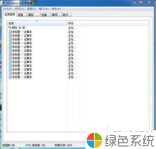Image resolution: width=156 pixels, height=149 pixels.
Task: Sort by the 任务 column header
Action: pos(37,23)
